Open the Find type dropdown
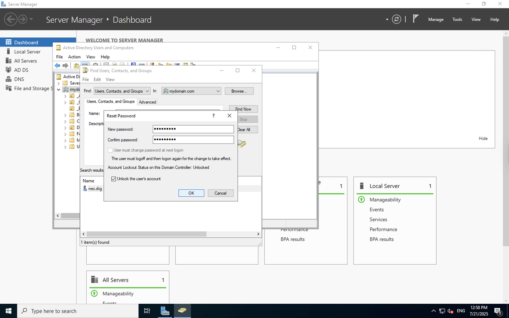 (122, 91)
